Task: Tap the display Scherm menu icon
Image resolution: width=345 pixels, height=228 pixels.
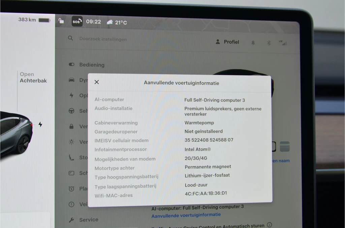Action: (x=71, y=173)
